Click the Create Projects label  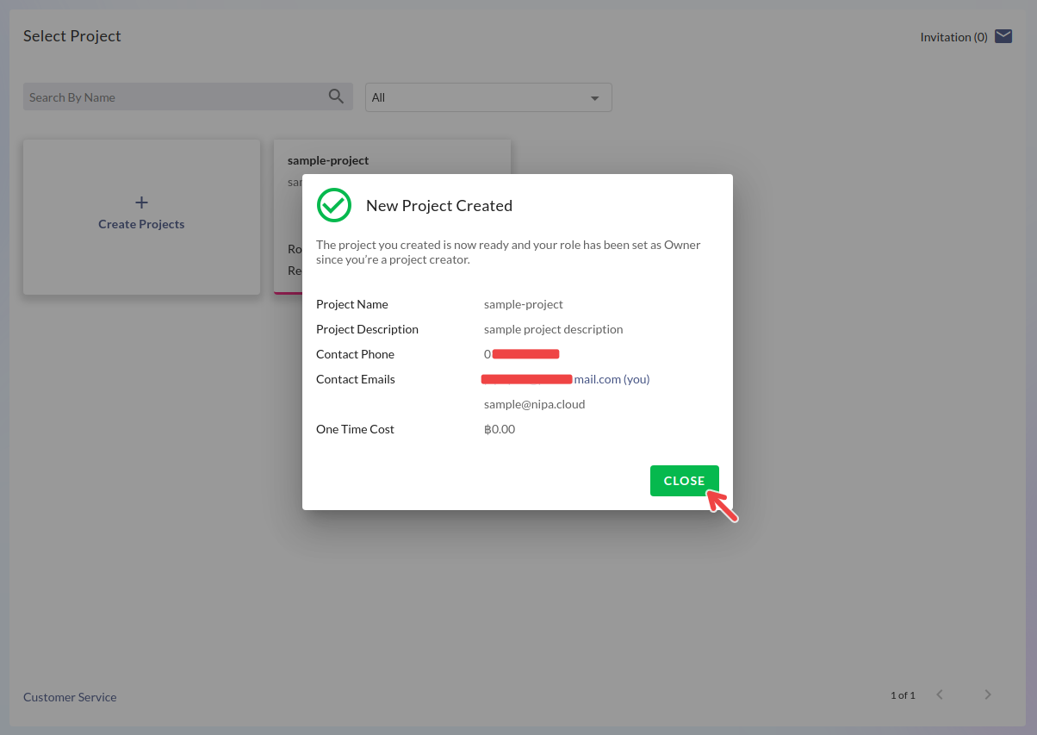point(141,224)
